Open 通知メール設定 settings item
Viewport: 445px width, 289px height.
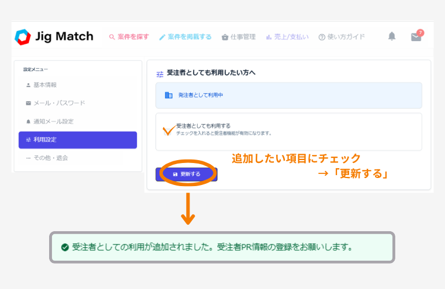78,121
